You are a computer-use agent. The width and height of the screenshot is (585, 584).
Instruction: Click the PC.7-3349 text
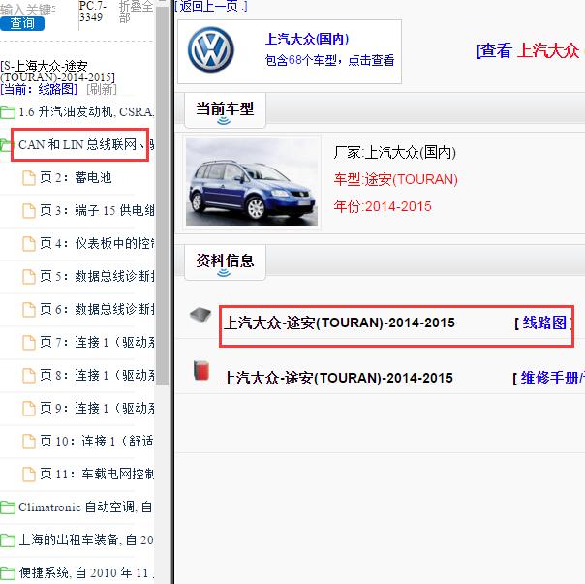tap(93, 12)
